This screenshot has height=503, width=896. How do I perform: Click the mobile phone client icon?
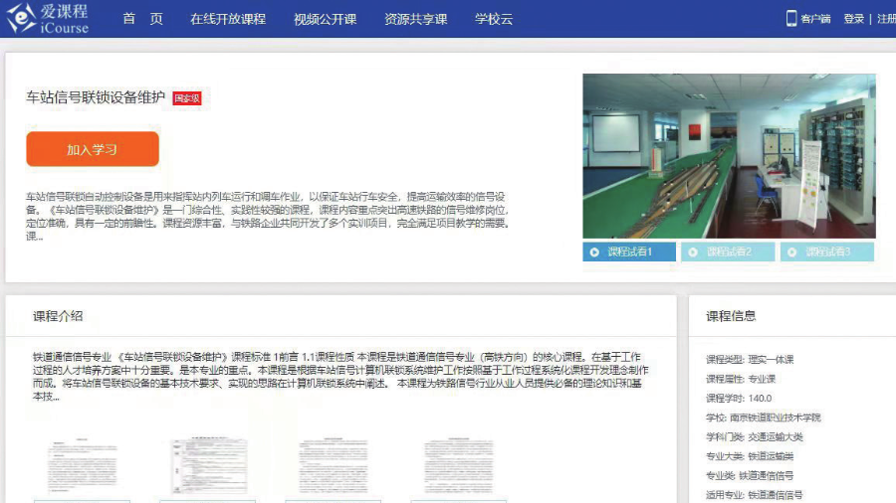coord(791,18)
